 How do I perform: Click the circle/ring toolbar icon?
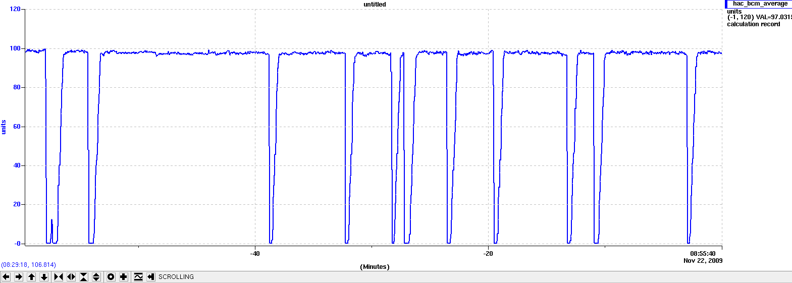[x=111, y=277]
